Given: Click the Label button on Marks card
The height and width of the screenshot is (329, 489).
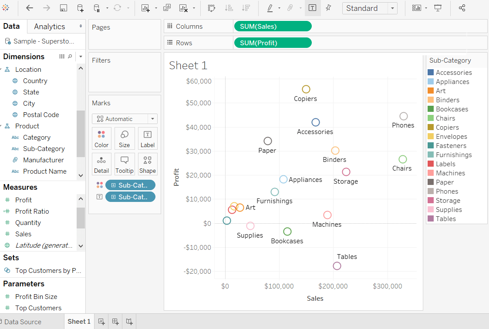Looking at the screenshot, I should (148, 139).
